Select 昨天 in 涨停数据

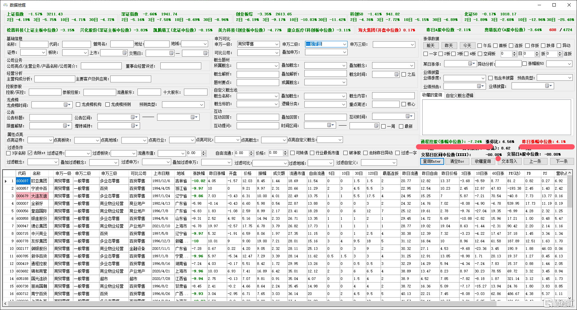(x=449, y=45)
